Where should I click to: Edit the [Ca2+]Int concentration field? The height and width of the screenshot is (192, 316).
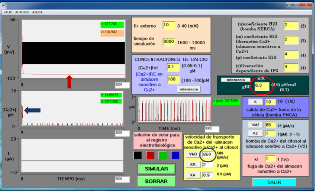tap(173, 67)
